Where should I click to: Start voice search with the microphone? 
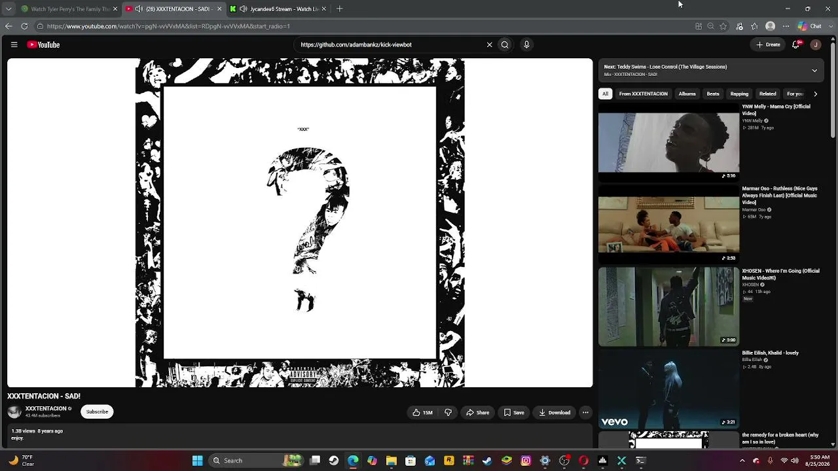coord(526,44)
